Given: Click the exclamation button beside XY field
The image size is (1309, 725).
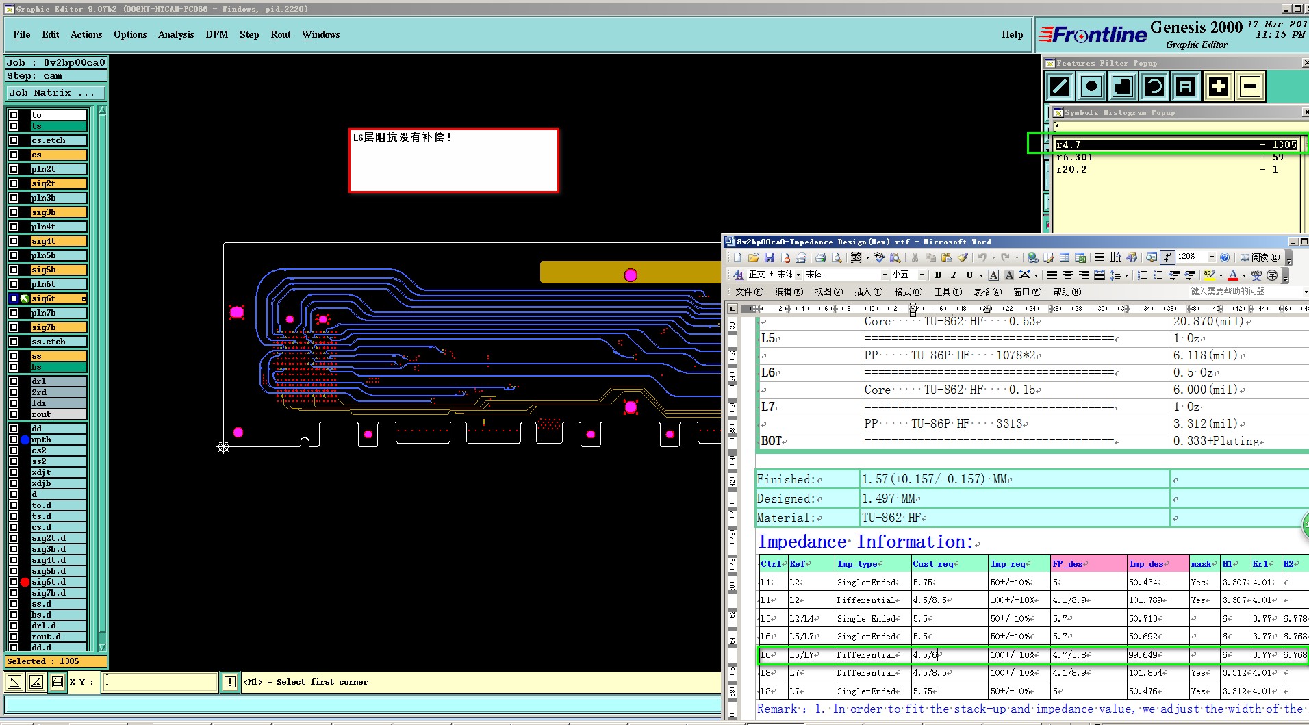Looking at the screenshot, I should pos(230,682).
